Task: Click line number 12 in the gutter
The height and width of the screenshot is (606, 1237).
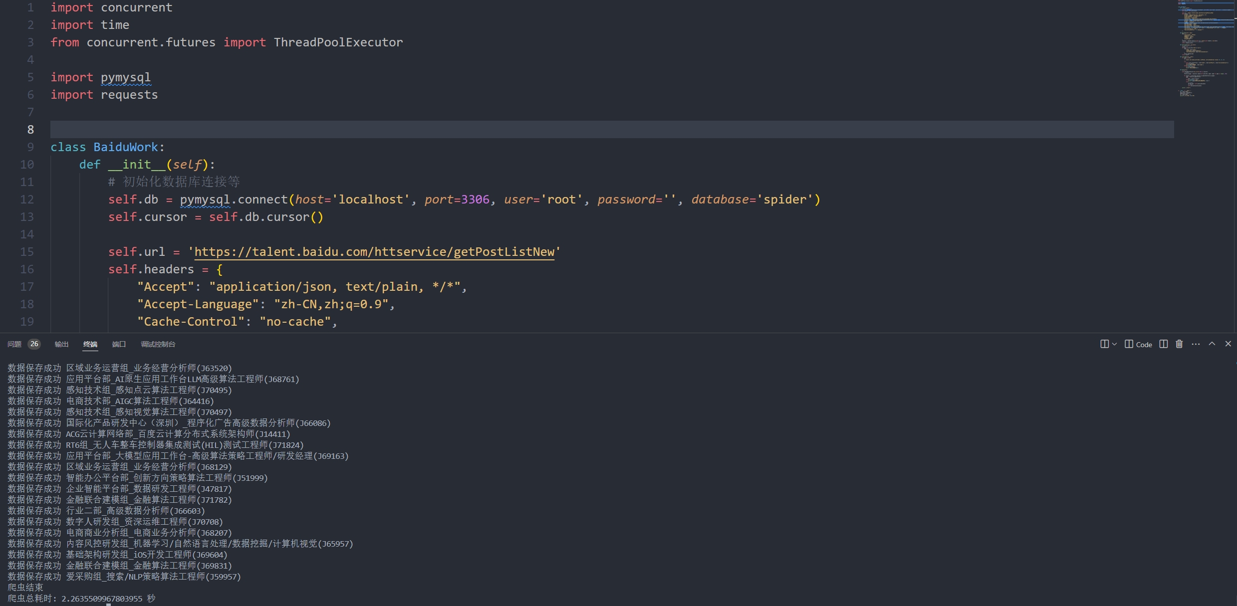Action: point(27,200)
